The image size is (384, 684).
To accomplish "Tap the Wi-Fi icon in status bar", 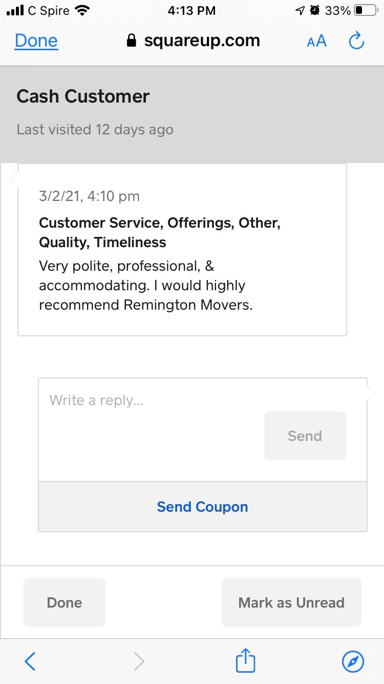I will (x=81, y=10).
